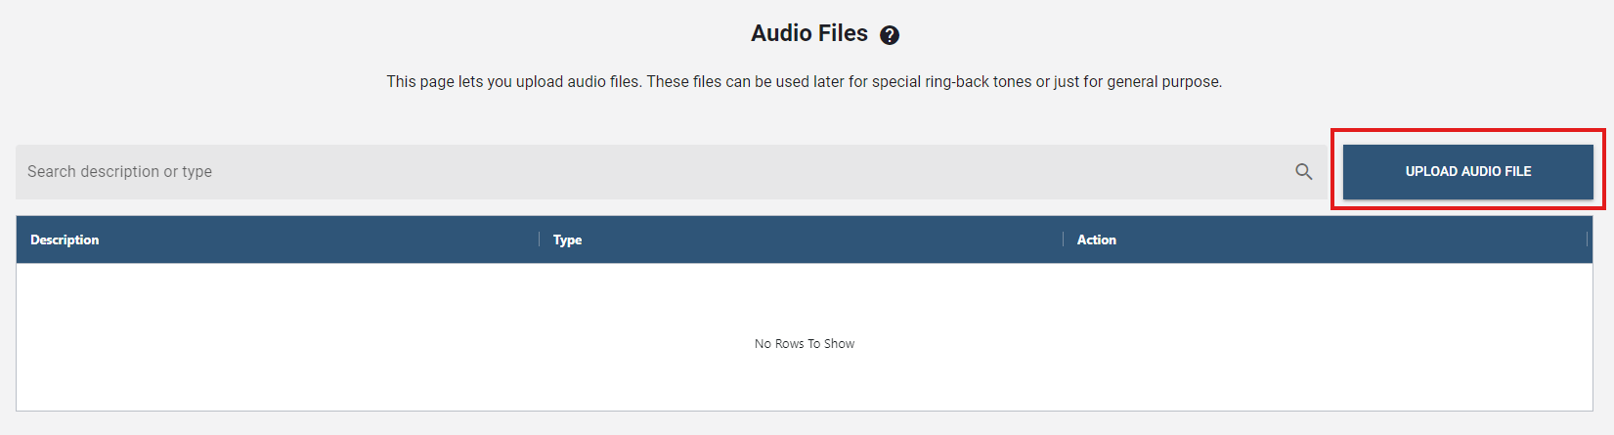Click the page description sentence about uploading
Image resolution: width=1614 pixels, height=435 pixels.
click(x=804, y=82)
